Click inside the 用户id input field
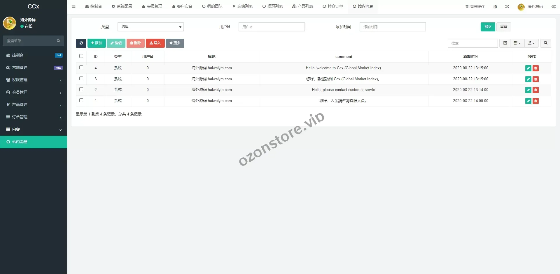Image resolution: width=560 pixels, height=274 pixels. (271, 27)
